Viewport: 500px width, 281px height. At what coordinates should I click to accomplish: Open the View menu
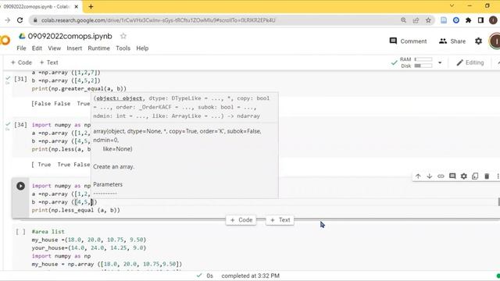pyautogui.click(x=54, y=48)
